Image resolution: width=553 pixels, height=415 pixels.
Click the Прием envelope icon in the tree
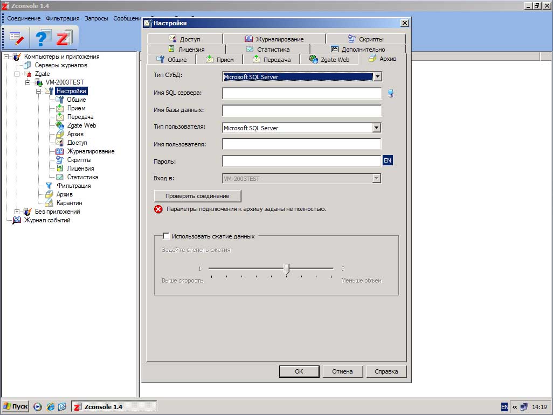coord(60,108)
